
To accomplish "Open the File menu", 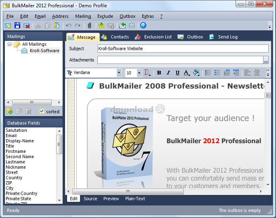I will tap(10, 16).
